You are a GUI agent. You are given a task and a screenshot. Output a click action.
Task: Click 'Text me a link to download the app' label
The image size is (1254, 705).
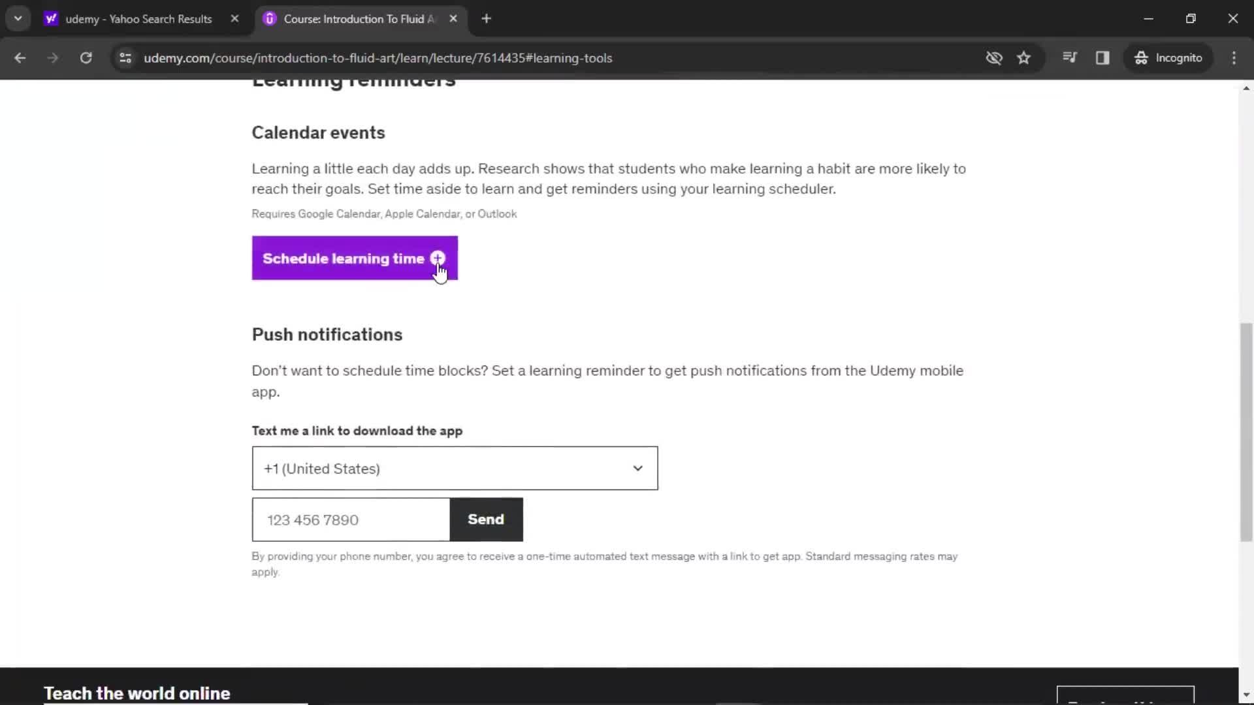point(357,431)
